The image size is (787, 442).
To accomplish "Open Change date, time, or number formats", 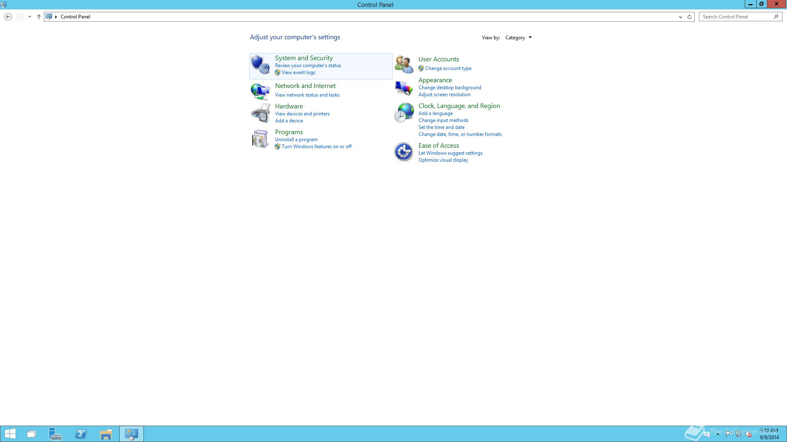I will (460, 134).
